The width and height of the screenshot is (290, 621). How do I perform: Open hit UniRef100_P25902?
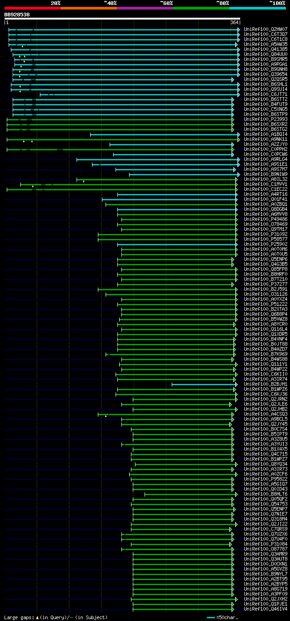[266, 244]
